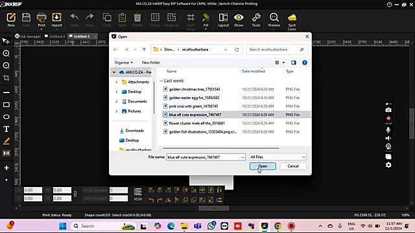Toggle the recorder microphone
The height and width of the screenshot is (233, 415).
click(x=388, y=129)
